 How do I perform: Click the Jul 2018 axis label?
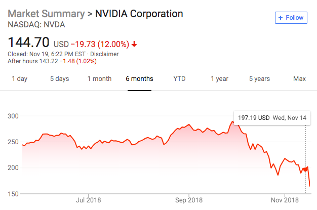88,200
